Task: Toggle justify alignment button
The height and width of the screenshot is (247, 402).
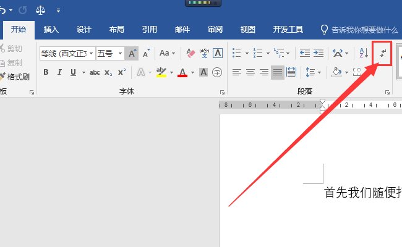Action: pyautogui.click(x=278, y=72)
